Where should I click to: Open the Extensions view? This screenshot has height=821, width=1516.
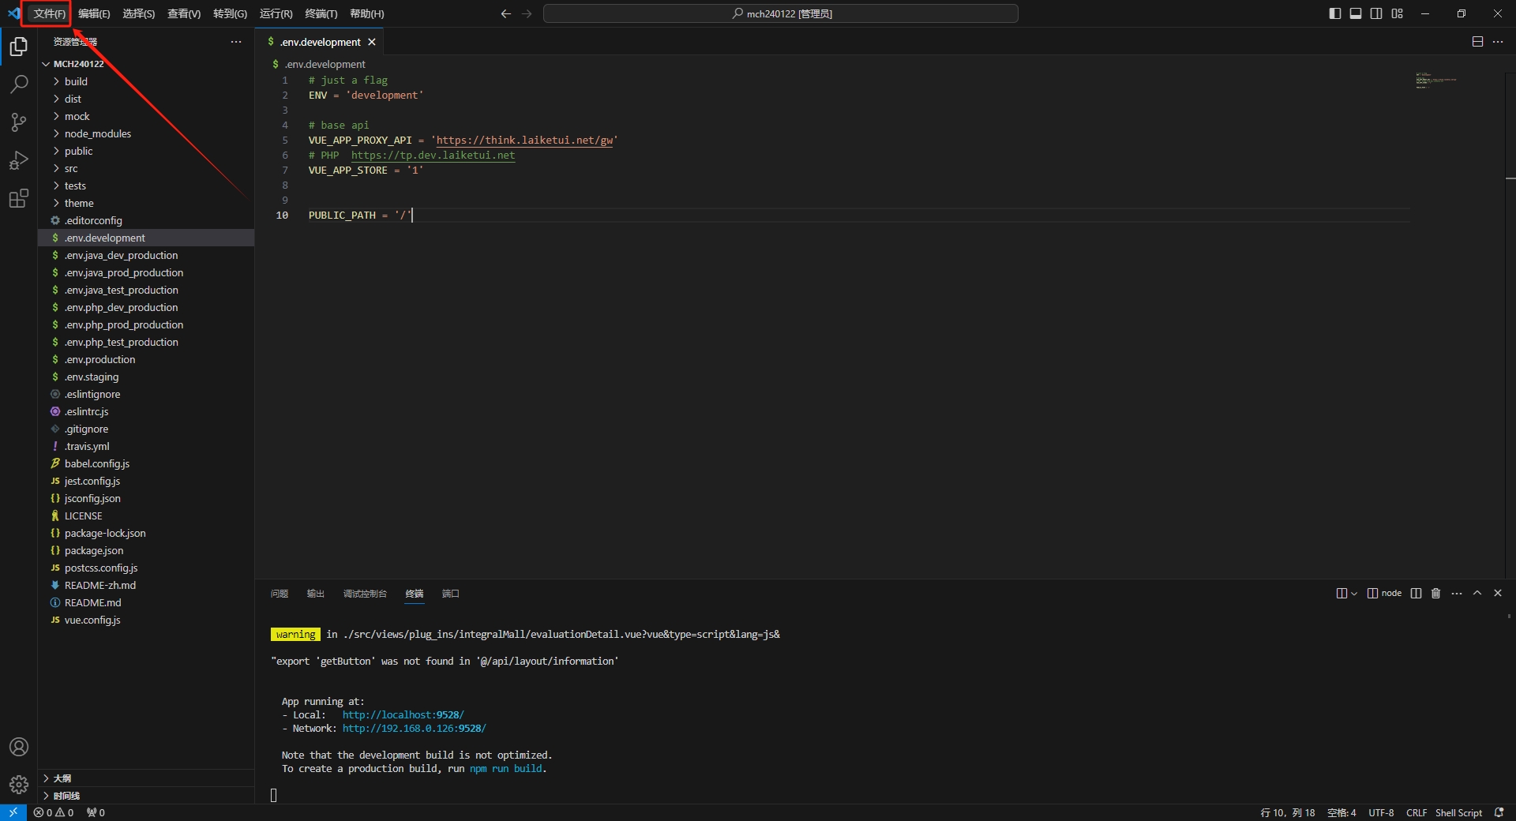point(19,198)
